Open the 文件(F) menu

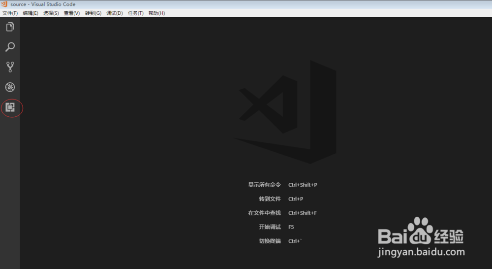click(x=10, y=13)
